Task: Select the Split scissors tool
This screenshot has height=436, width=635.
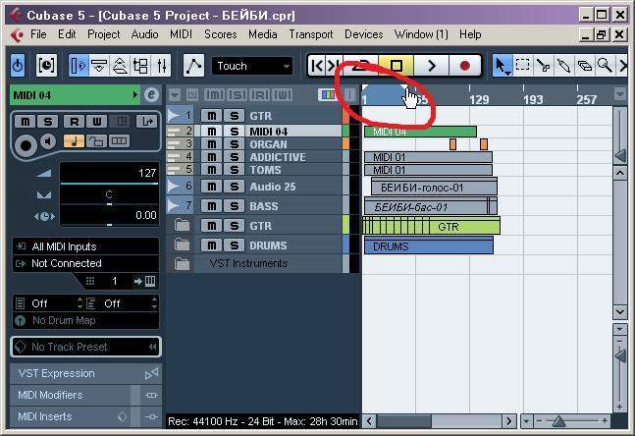Action: [543, 65]
